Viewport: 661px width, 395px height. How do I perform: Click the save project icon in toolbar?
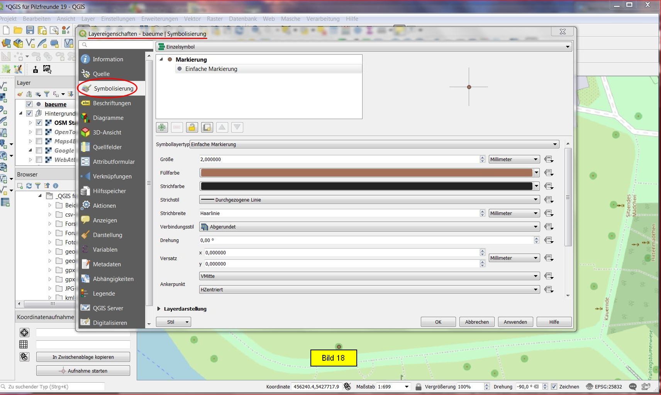(x=30, y=30)
